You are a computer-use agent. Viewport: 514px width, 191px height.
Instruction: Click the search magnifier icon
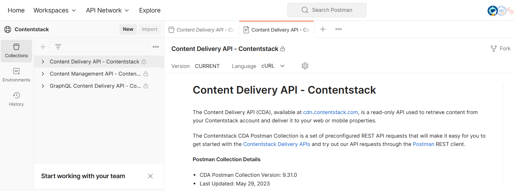pyautogui.click(x=305, y=10)
